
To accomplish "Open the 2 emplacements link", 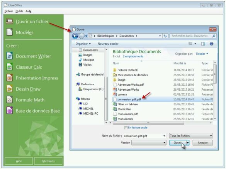I will coord(133,56).
